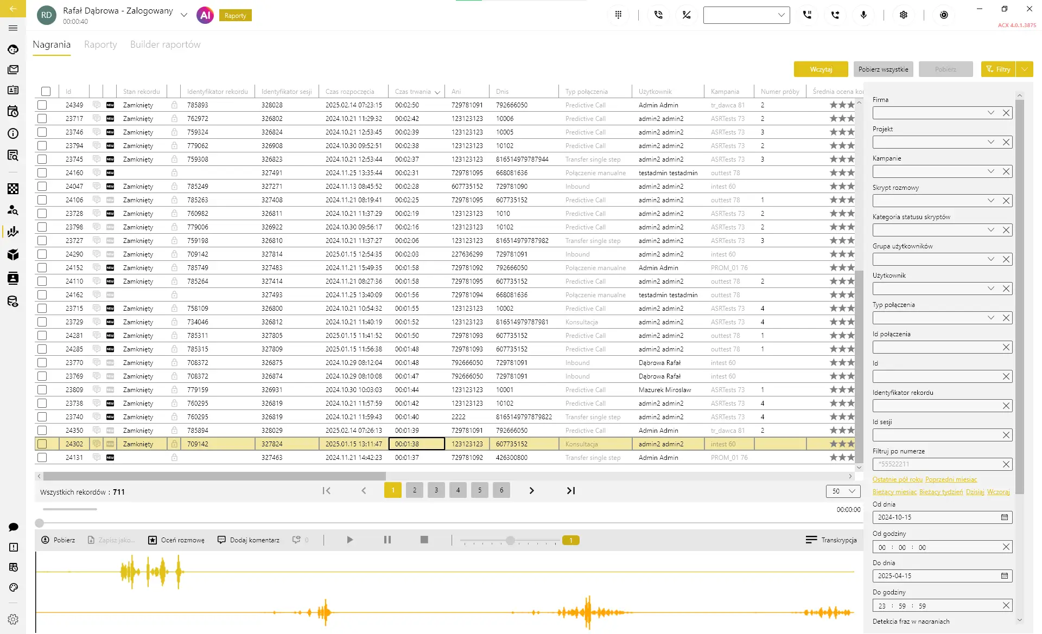
Task: Expand dropdown arrow next to Filtry button
Action: [x=1024, y=69]
